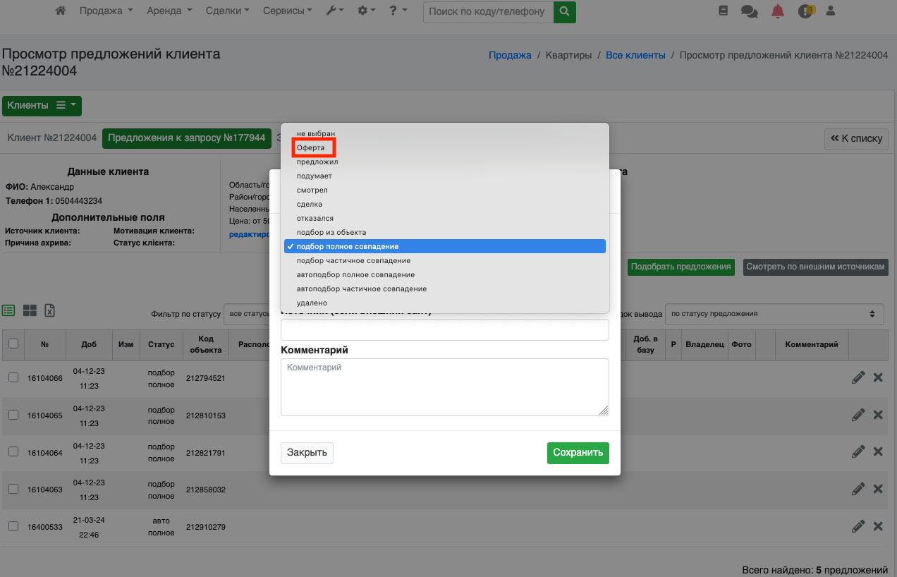The height and width of the screenshot is (577, 897).
Task: Open the red notification bell
Action: (777, 11)
